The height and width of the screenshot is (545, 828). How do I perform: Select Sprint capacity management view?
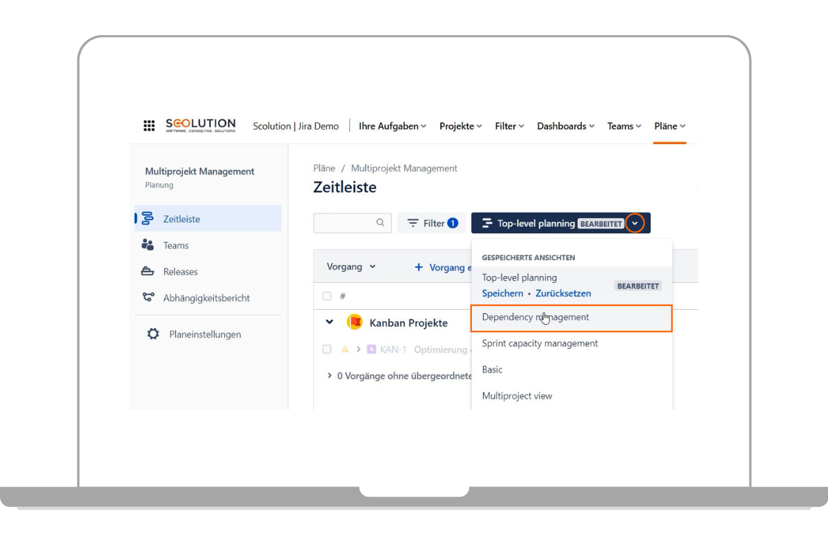[540, 344]
